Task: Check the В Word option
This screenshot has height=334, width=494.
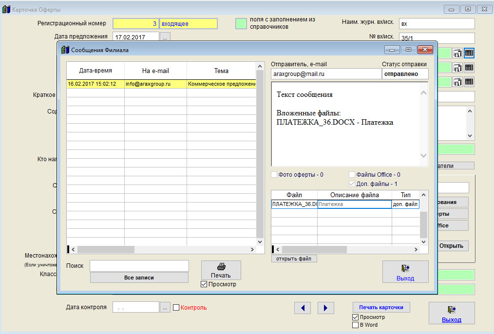Action: point(355,325)
